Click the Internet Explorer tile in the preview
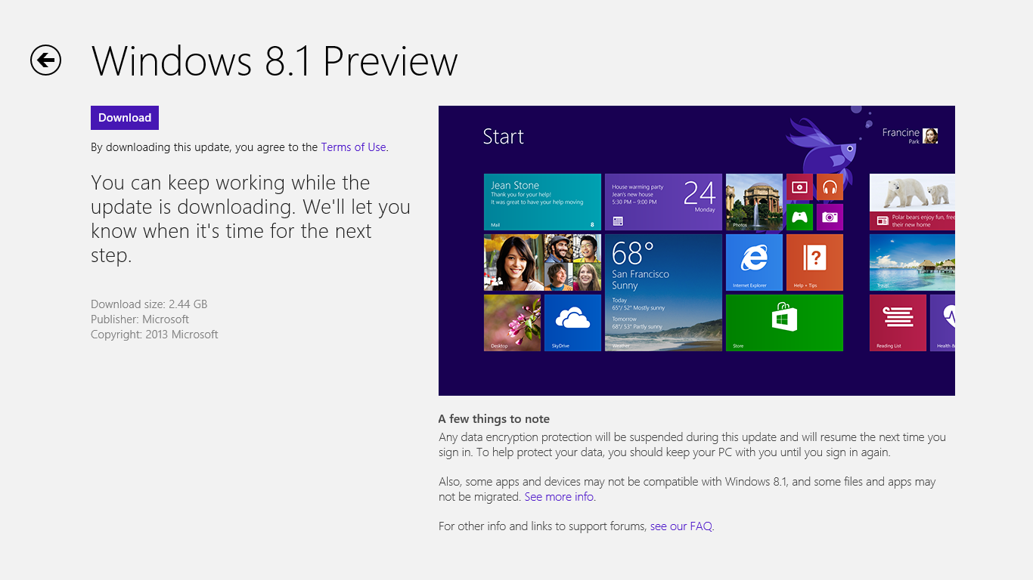Screen dimensions: 1033x580 click(x=754, y=262)
